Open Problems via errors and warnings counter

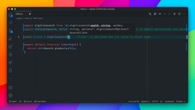click(x=28, y=101)
